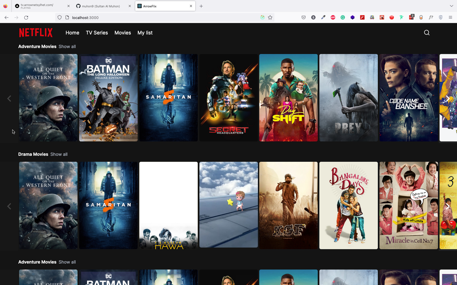Open the search magnifier icon

tap(427, 33)
